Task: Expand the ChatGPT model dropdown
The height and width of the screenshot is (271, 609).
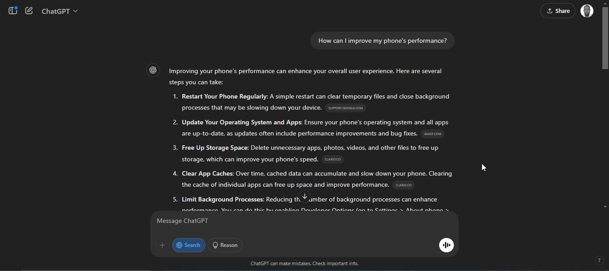Action: pyautogui.click(x=60, y=11)
